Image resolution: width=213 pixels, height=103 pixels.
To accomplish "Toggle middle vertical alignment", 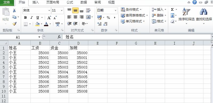I will click(x=75, y=10).
